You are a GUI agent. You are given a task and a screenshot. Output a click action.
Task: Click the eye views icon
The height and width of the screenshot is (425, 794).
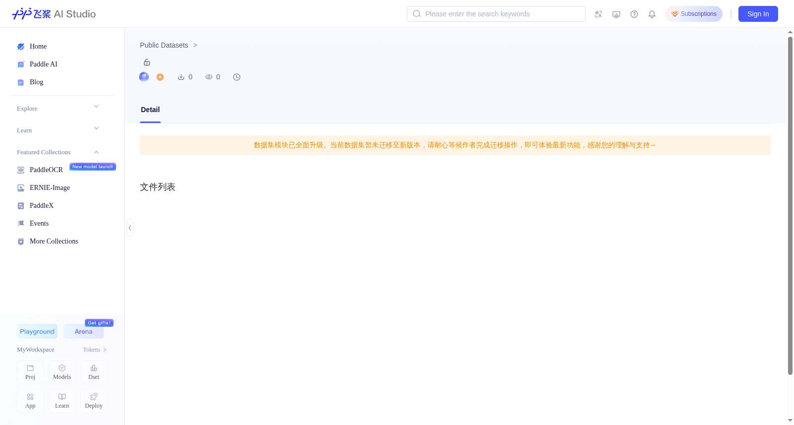click(209, 77)
